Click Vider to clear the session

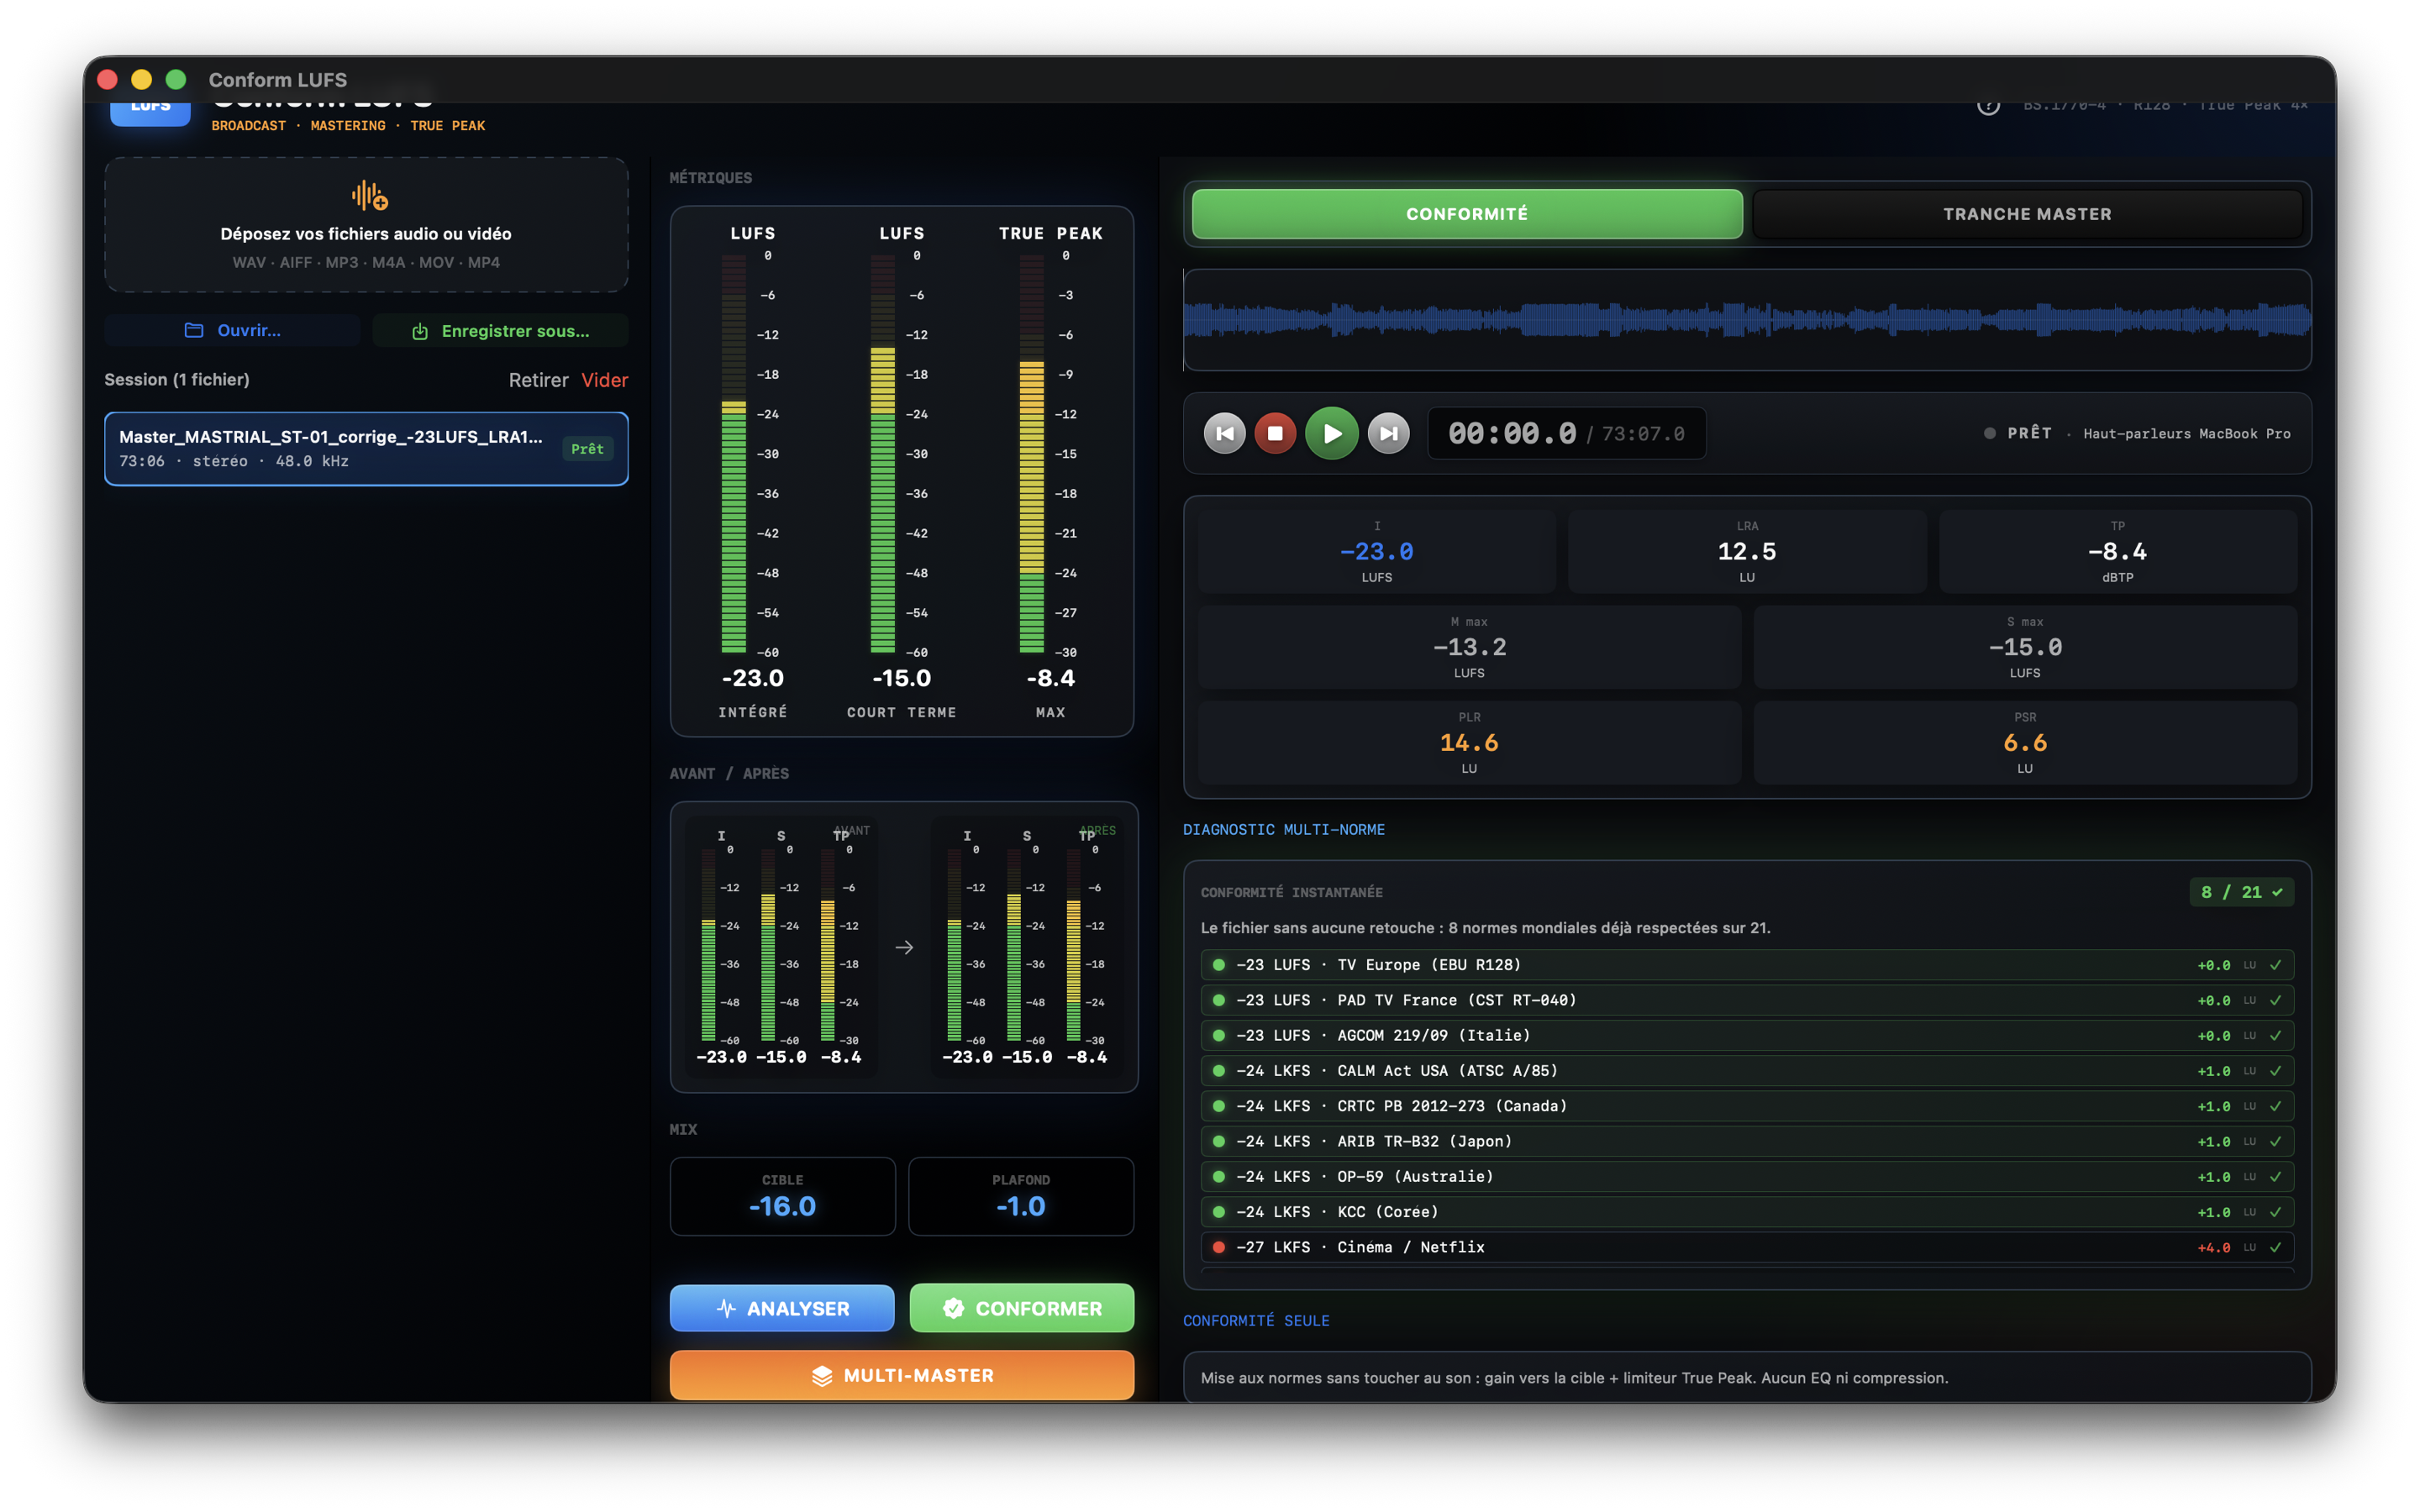point(604,380)
